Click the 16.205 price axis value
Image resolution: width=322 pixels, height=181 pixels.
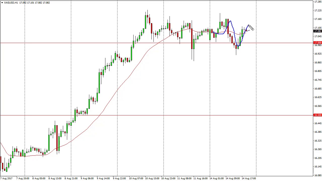(318, 158)
